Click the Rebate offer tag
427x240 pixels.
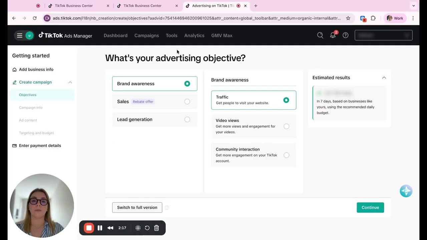pyautogui.click(x=143, y=102)
